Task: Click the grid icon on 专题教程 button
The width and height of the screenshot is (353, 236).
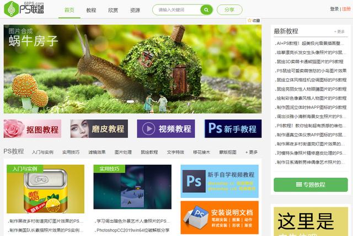Action: (299, 185)
